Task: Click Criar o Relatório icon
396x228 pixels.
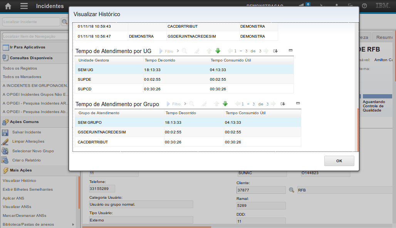Action: 5,160
